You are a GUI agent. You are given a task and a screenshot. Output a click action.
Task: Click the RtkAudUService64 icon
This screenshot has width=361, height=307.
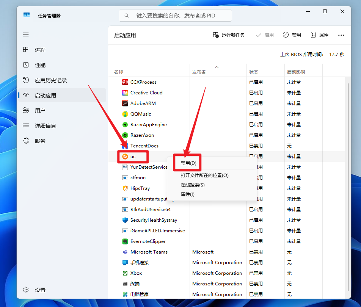click(x=125, y=210)
